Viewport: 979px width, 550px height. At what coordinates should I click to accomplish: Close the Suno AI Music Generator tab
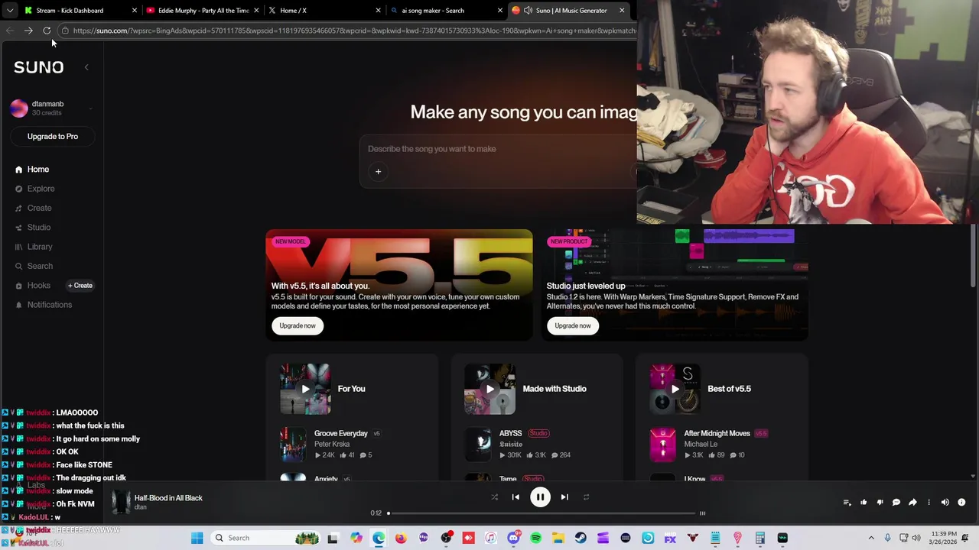[x=622, y=11]
